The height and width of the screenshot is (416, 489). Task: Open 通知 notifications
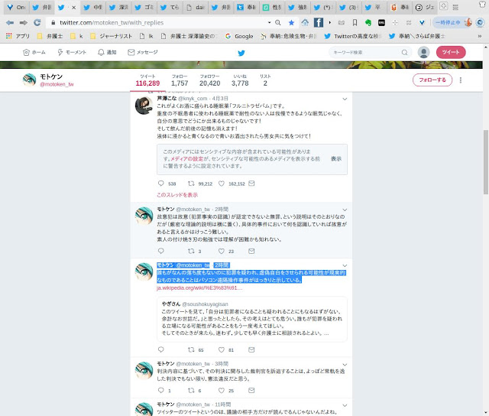coord(107,53)
